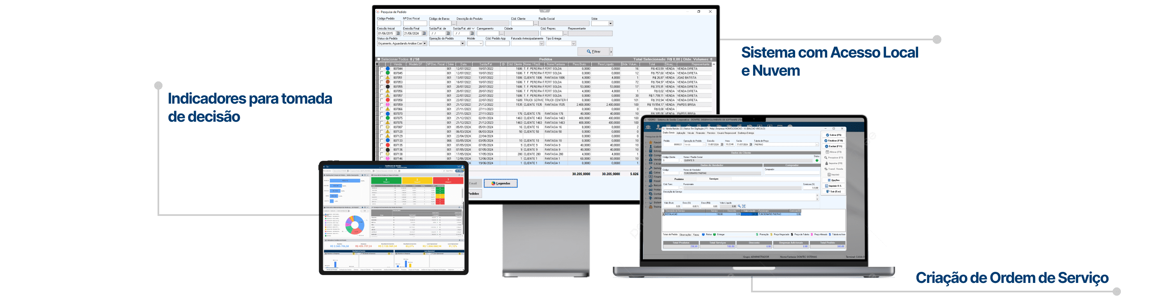
Task: Click the Código Pedido input field
Action: [389, 23]
